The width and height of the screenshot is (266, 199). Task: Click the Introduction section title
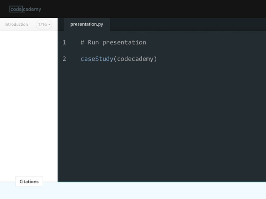[16, 24]
